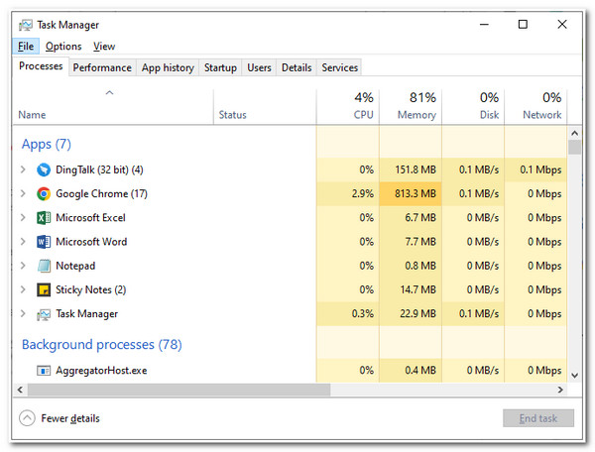595x452 pixels.
Task: Click the 6.7 MB memory cell
Action: click(x=411, y=218)
